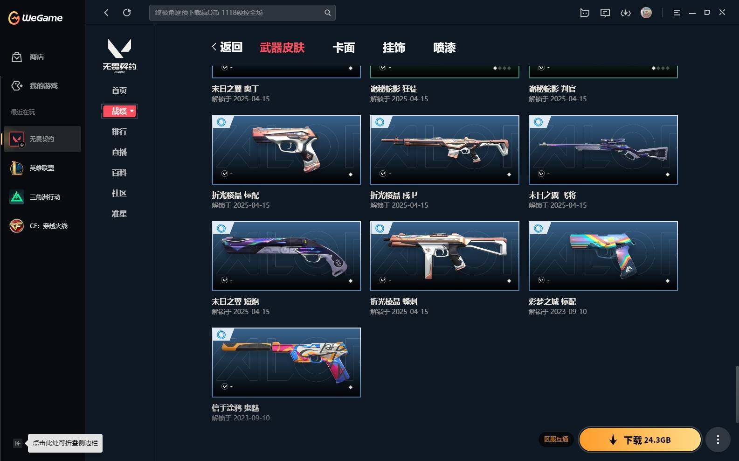Open the three-dot more options menu
739x461 pixels.
pos(718,440)
